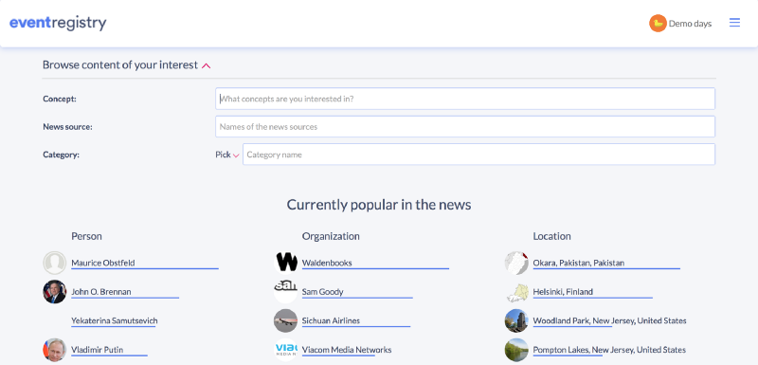Screen dimensions: 758x365
Task: Click the Location column heading
Action: (551, 236)
